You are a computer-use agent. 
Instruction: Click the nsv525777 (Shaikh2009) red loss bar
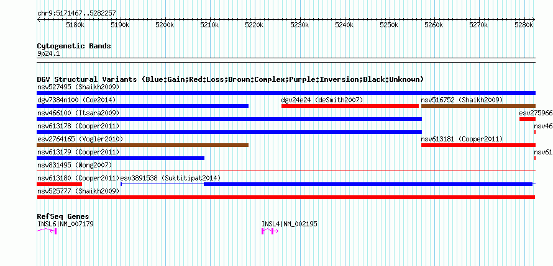[x=286, y=197]
